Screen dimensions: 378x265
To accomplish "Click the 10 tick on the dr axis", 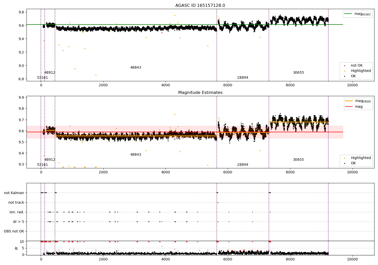I will coord(22,242).
